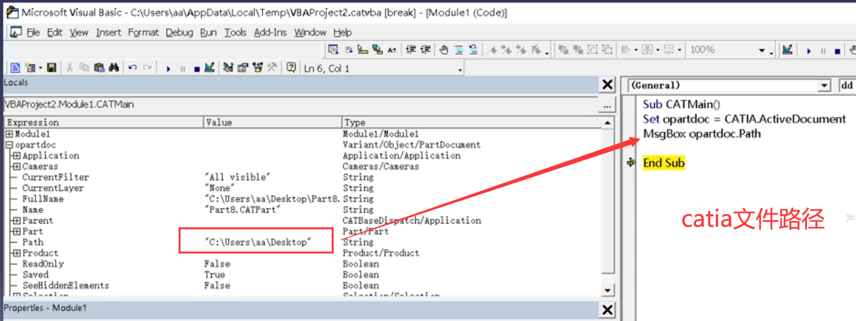Click the Value column header in Locals
The width and height of the screenshot is (856, 321).
tap(272, 122)
